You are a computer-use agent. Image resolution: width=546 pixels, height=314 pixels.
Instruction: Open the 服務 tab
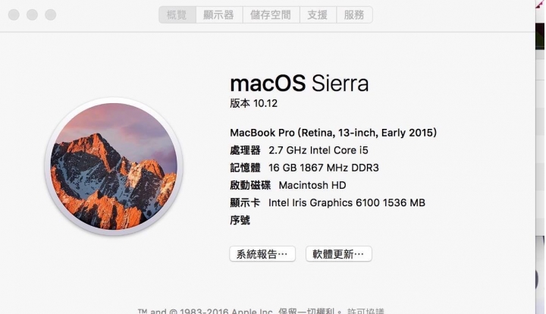[x=354, y=15]
